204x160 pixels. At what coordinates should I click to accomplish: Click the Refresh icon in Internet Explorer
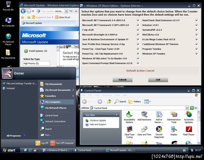point(71,11)
